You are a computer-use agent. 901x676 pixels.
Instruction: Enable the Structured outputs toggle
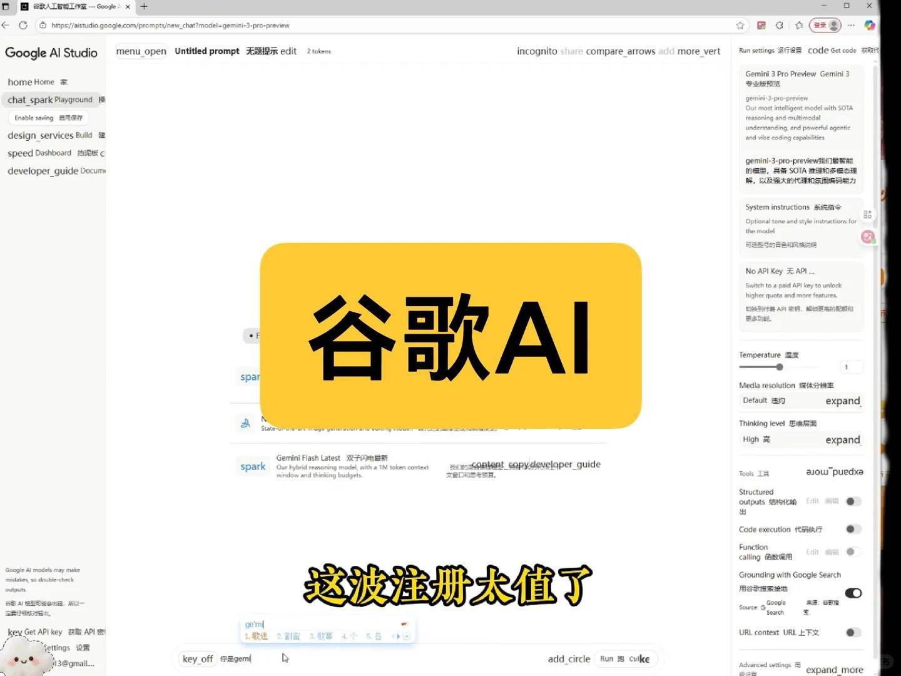click(853, 501)
